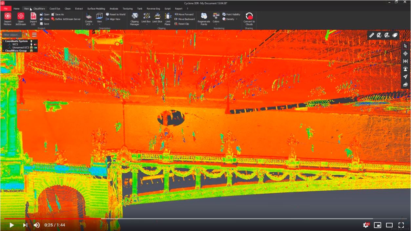The width and height of the screenshot is (411, 231).
Task: Toggle the Unnamed UCS green switch
Action: [35, 48]
